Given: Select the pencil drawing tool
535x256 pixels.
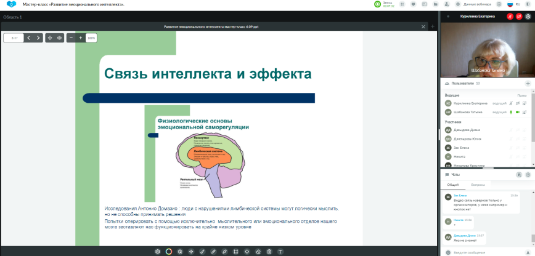Looking at the screenshot, I should click(213, 251).
